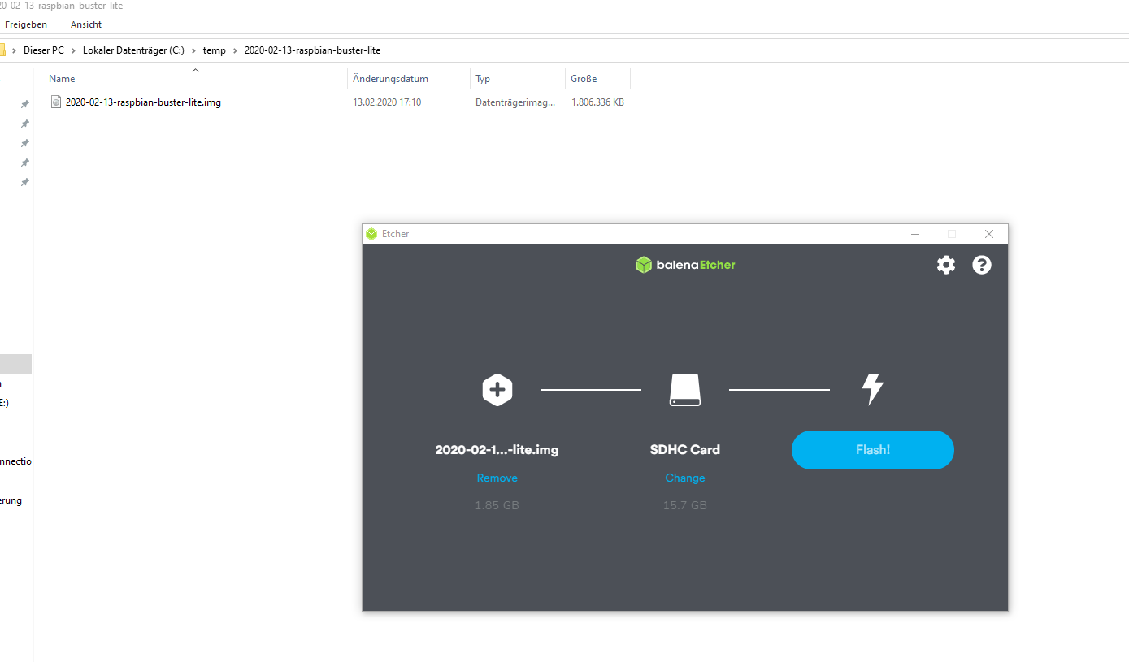The width and height of the screenshot is (1129, 662).
Task: Click the lightning bolt flash icon
Action: point(872,390)
